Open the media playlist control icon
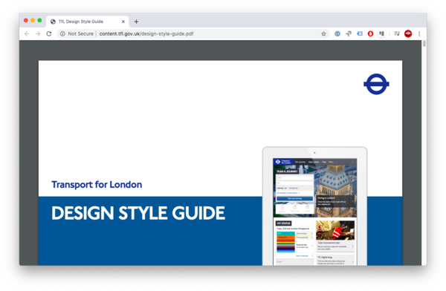This screenshot has width=446, height=291. [397, 33]
